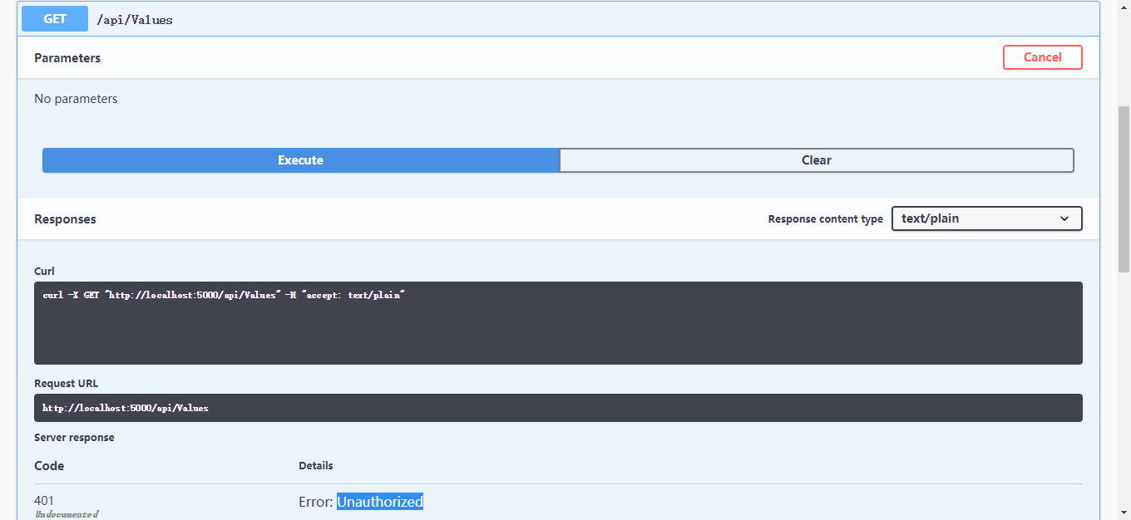This screenshot has height=520, width=1131.
Task: Click inside the Curl command box
Action: click(557, 322)
